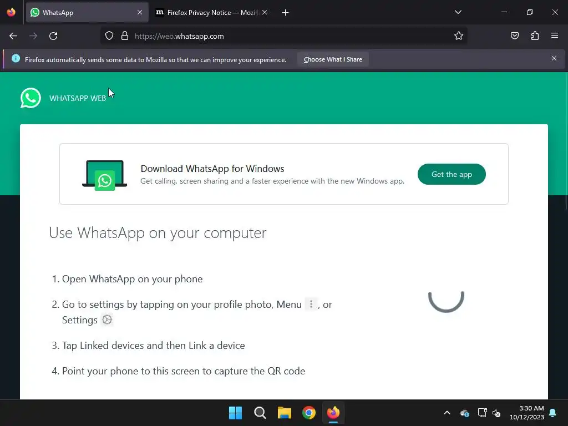Viewport: 568px width, 426px height.
Task: Click the page vertical scrollbar
Action: click(565, 141)
